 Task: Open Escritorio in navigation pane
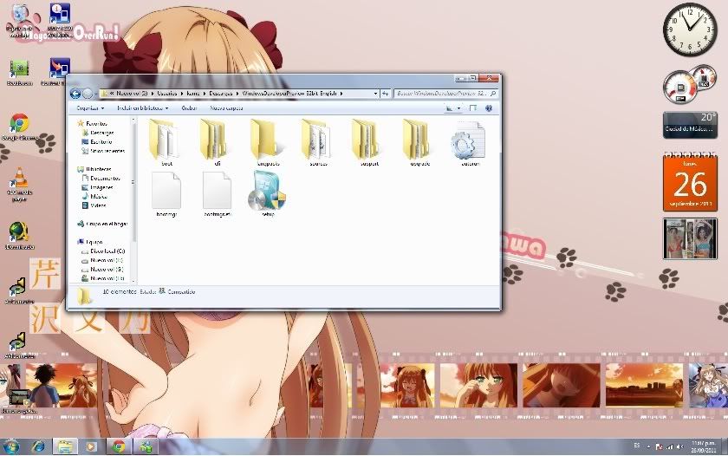click(x=101, y=141)
